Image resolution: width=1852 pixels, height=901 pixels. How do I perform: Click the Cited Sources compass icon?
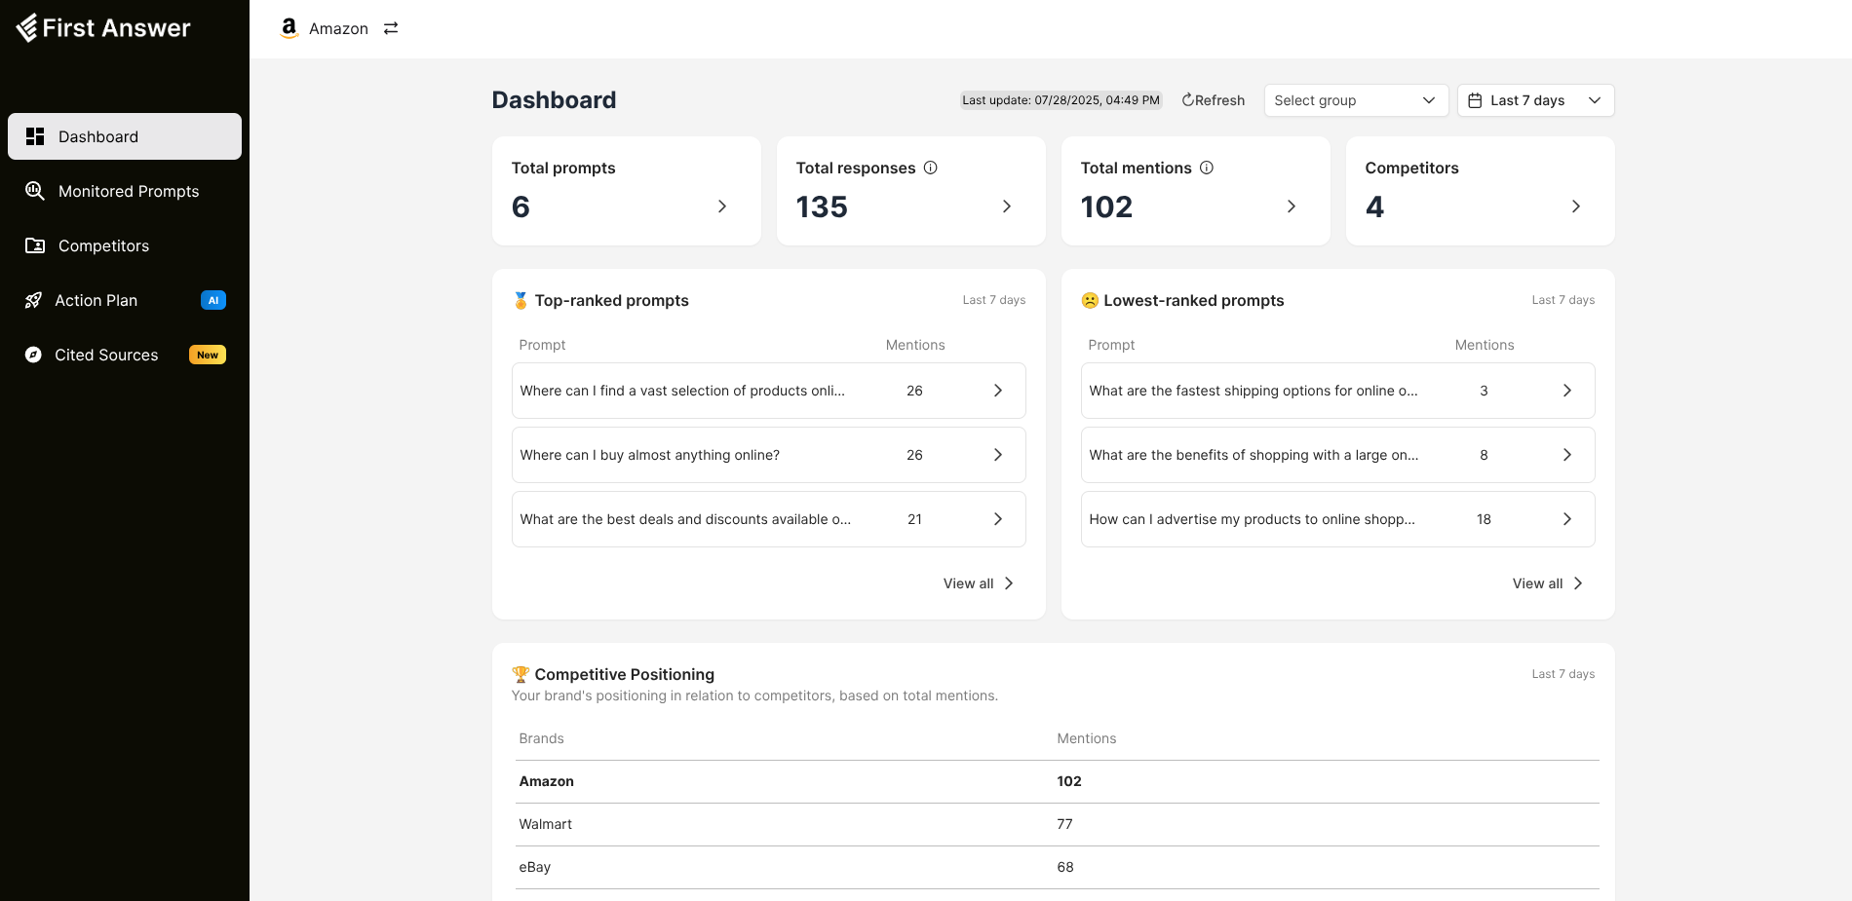[x=33, y=355]
